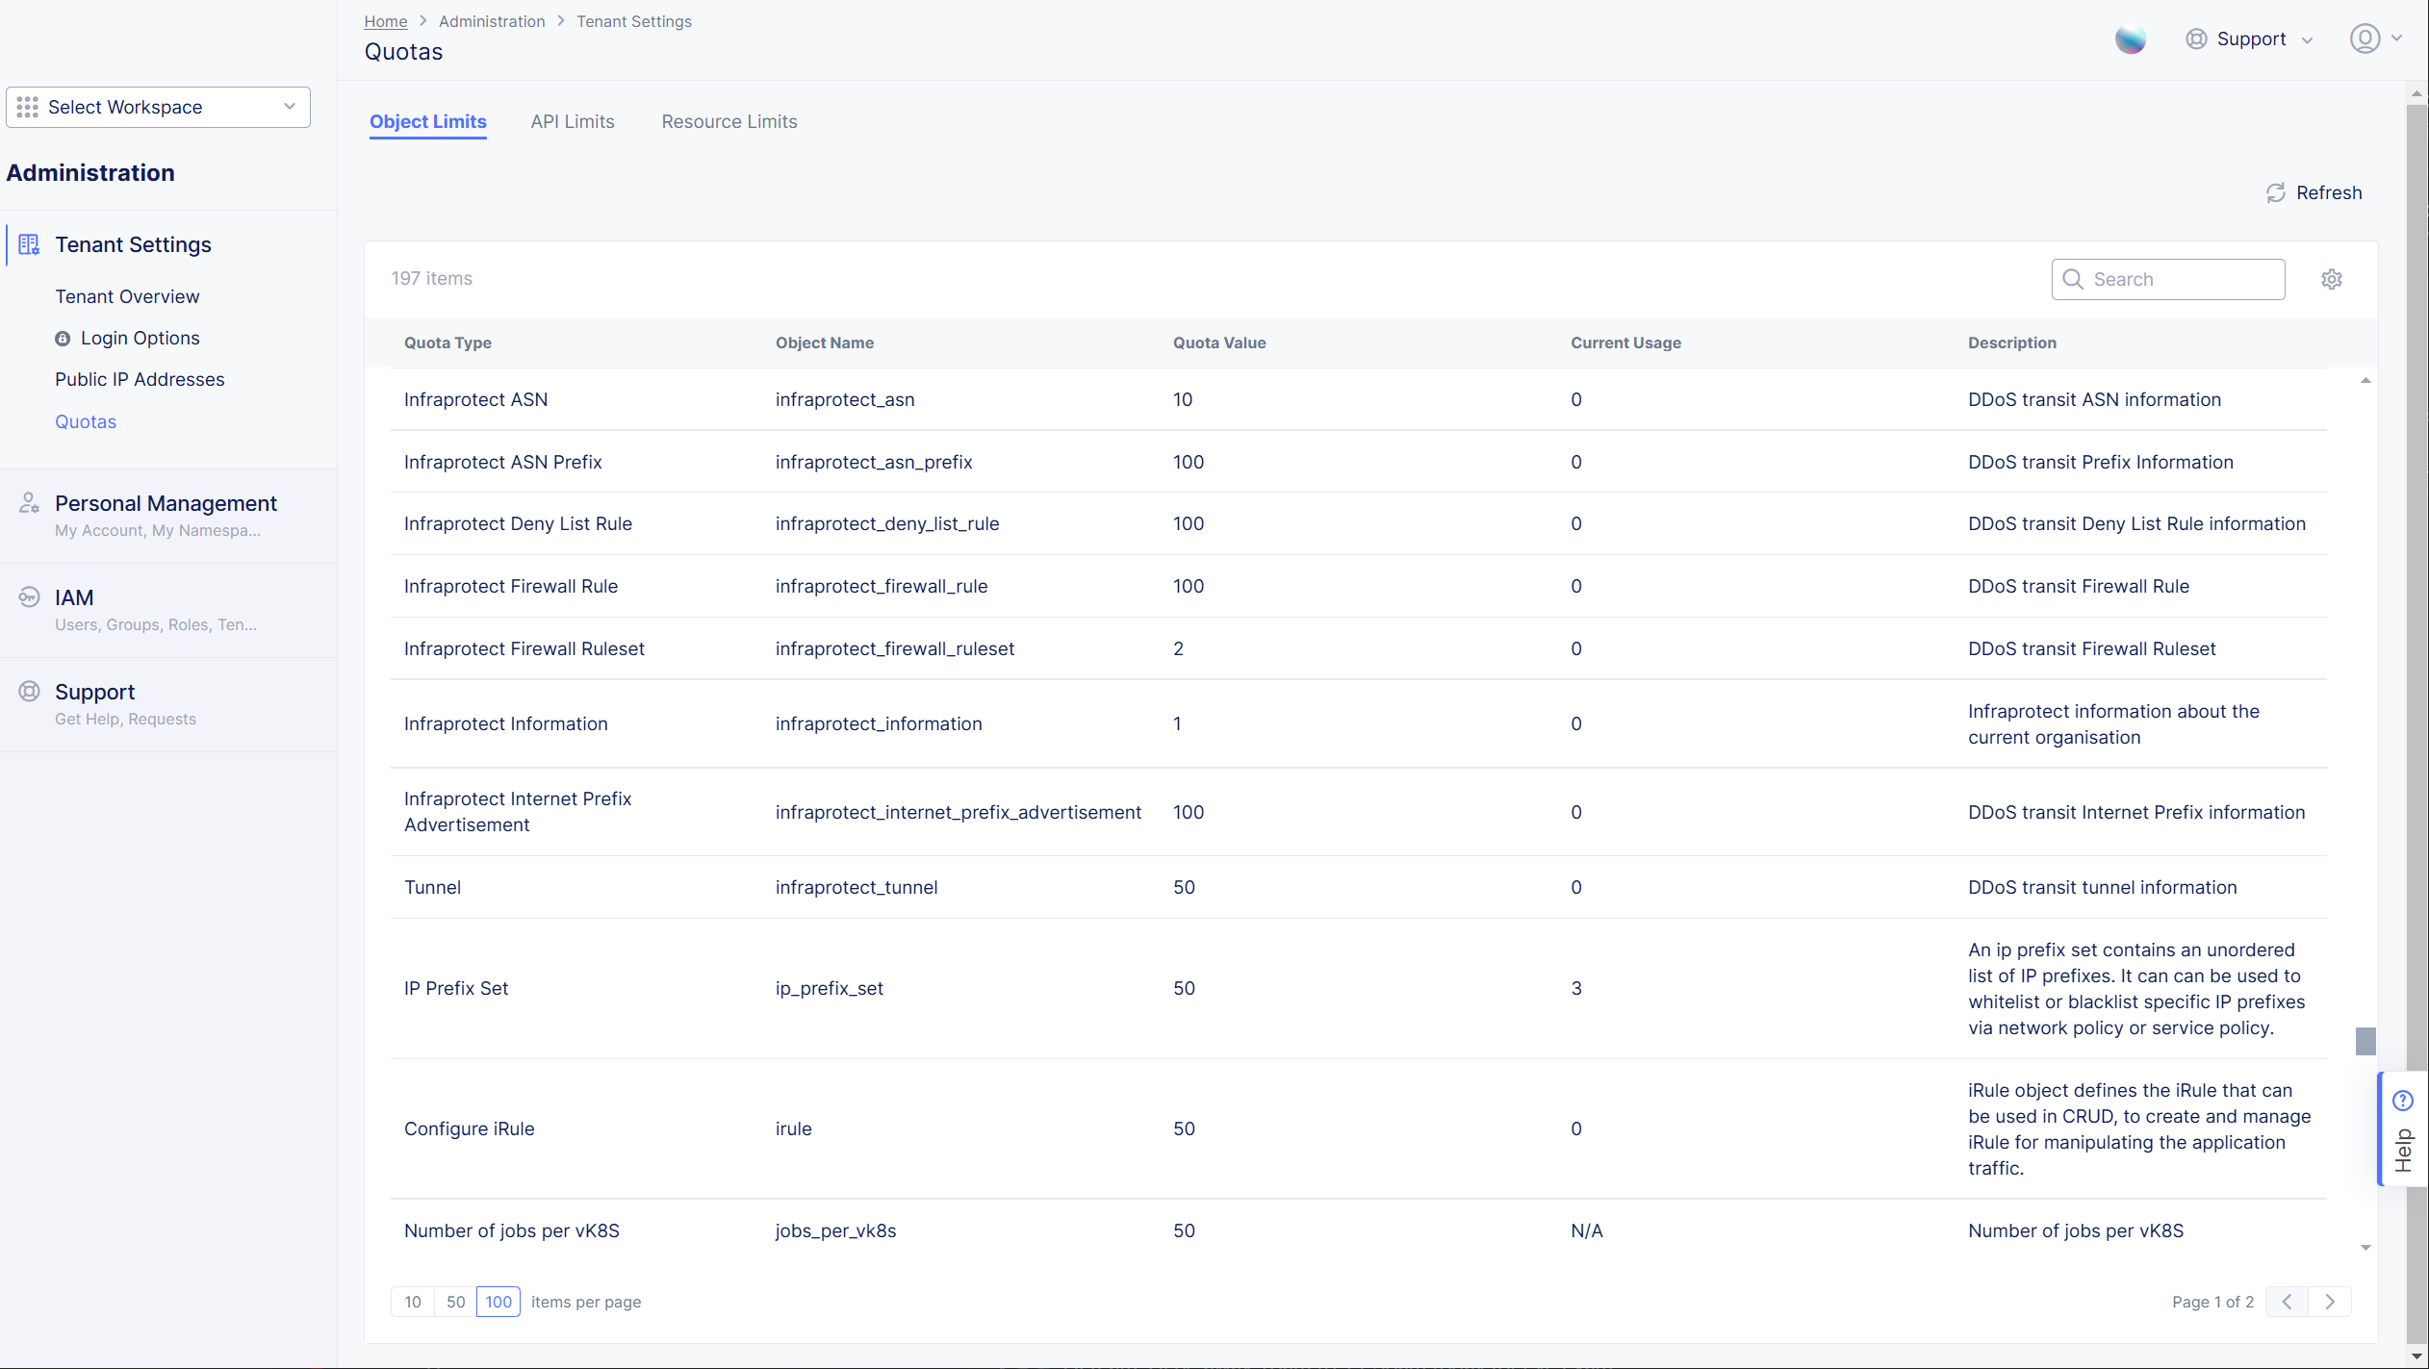The width and height of the screenshot is (2429, 1369).
Task: Set 50 items per page
Action: click(x=455, y=1302)
